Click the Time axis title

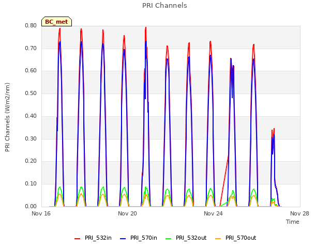(293, 222)
